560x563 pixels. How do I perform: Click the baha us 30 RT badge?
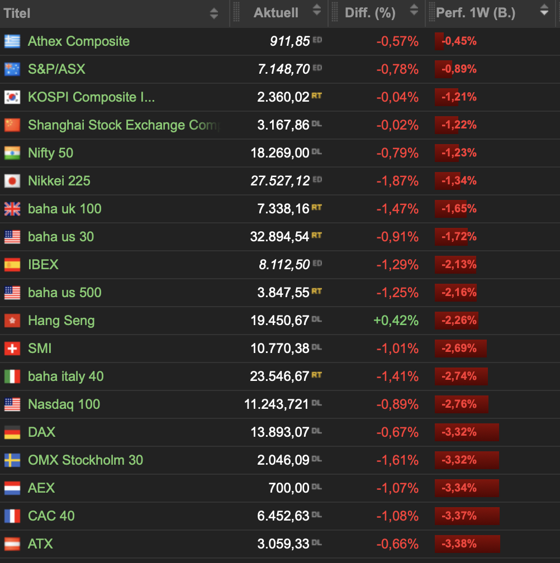coord(316,235)
